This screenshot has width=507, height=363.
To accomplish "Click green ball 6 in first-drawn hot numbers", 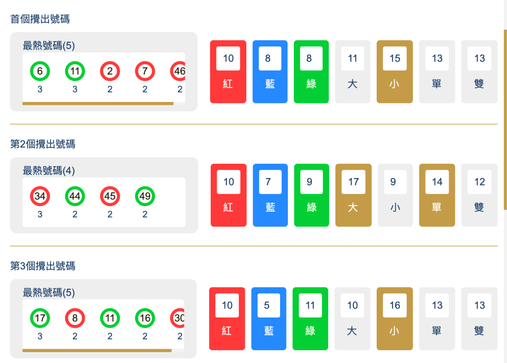I will tap(40, 71).
